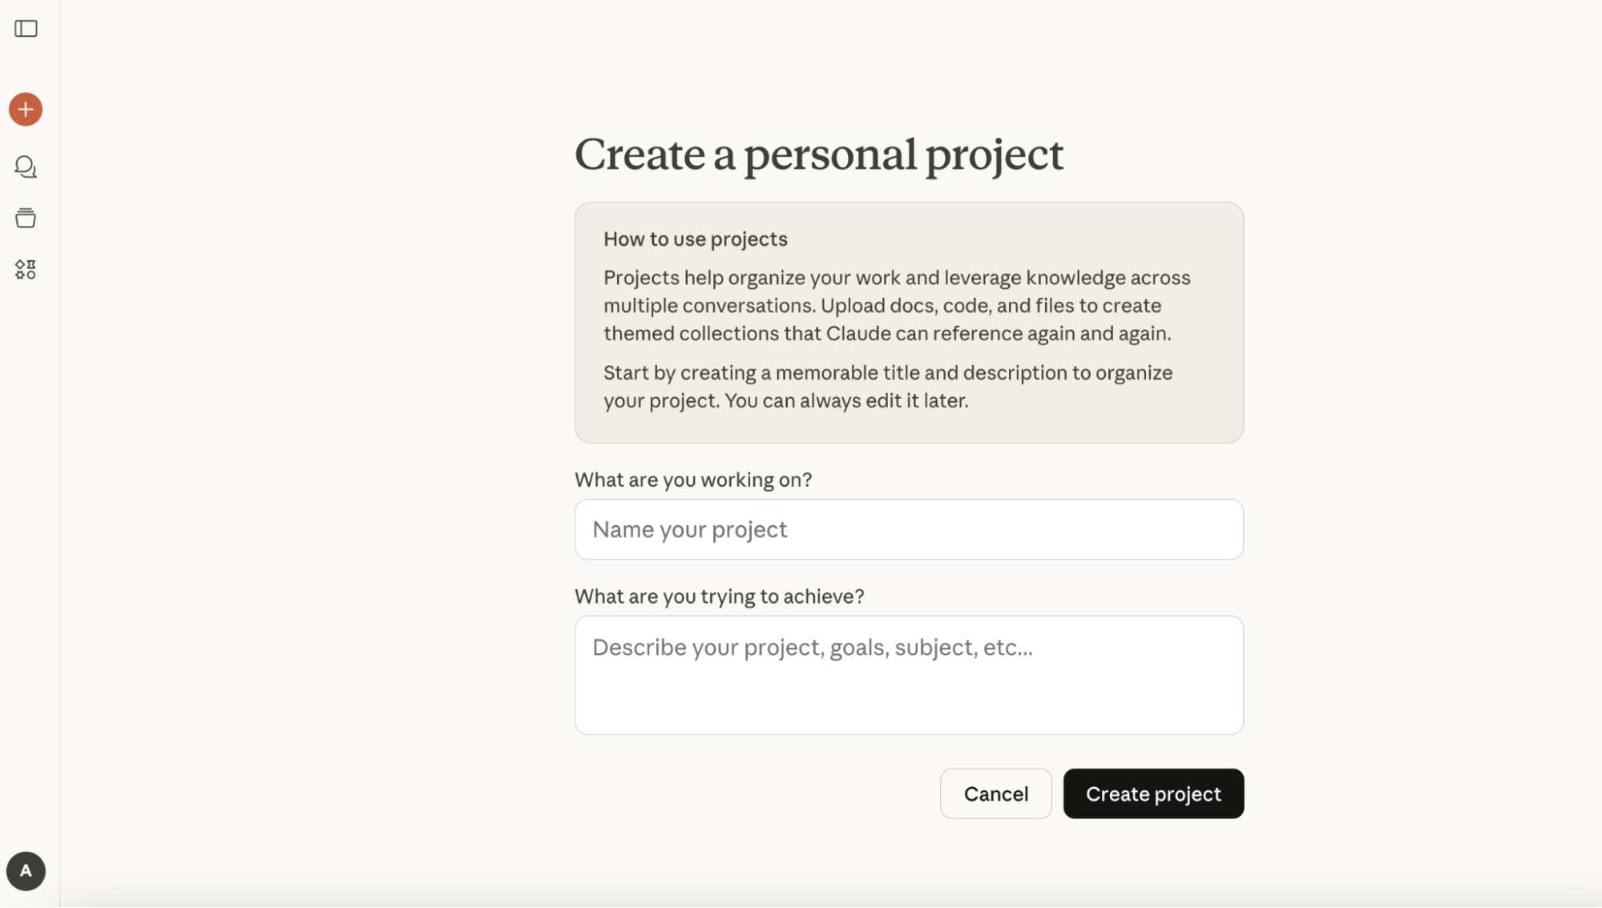Click the "What are you trying to achieve?" label
This screenshot has width=1602, height=908.
[x=719, y=597]
